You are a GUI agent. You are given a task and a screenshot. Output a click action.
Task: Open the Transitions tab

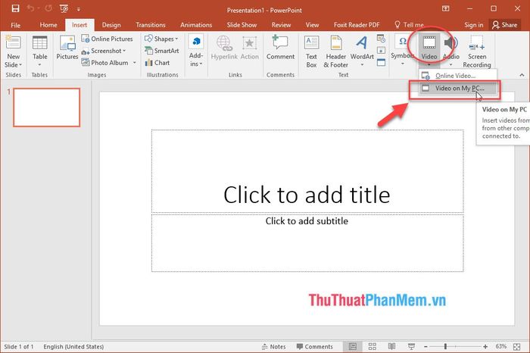point(151,25)
